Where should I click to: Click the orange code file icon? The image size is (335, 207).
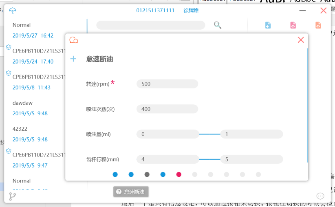pos(318,25)
